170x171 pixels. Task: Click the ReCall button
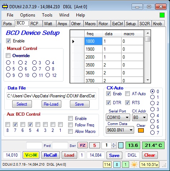(x=51, y=155)
